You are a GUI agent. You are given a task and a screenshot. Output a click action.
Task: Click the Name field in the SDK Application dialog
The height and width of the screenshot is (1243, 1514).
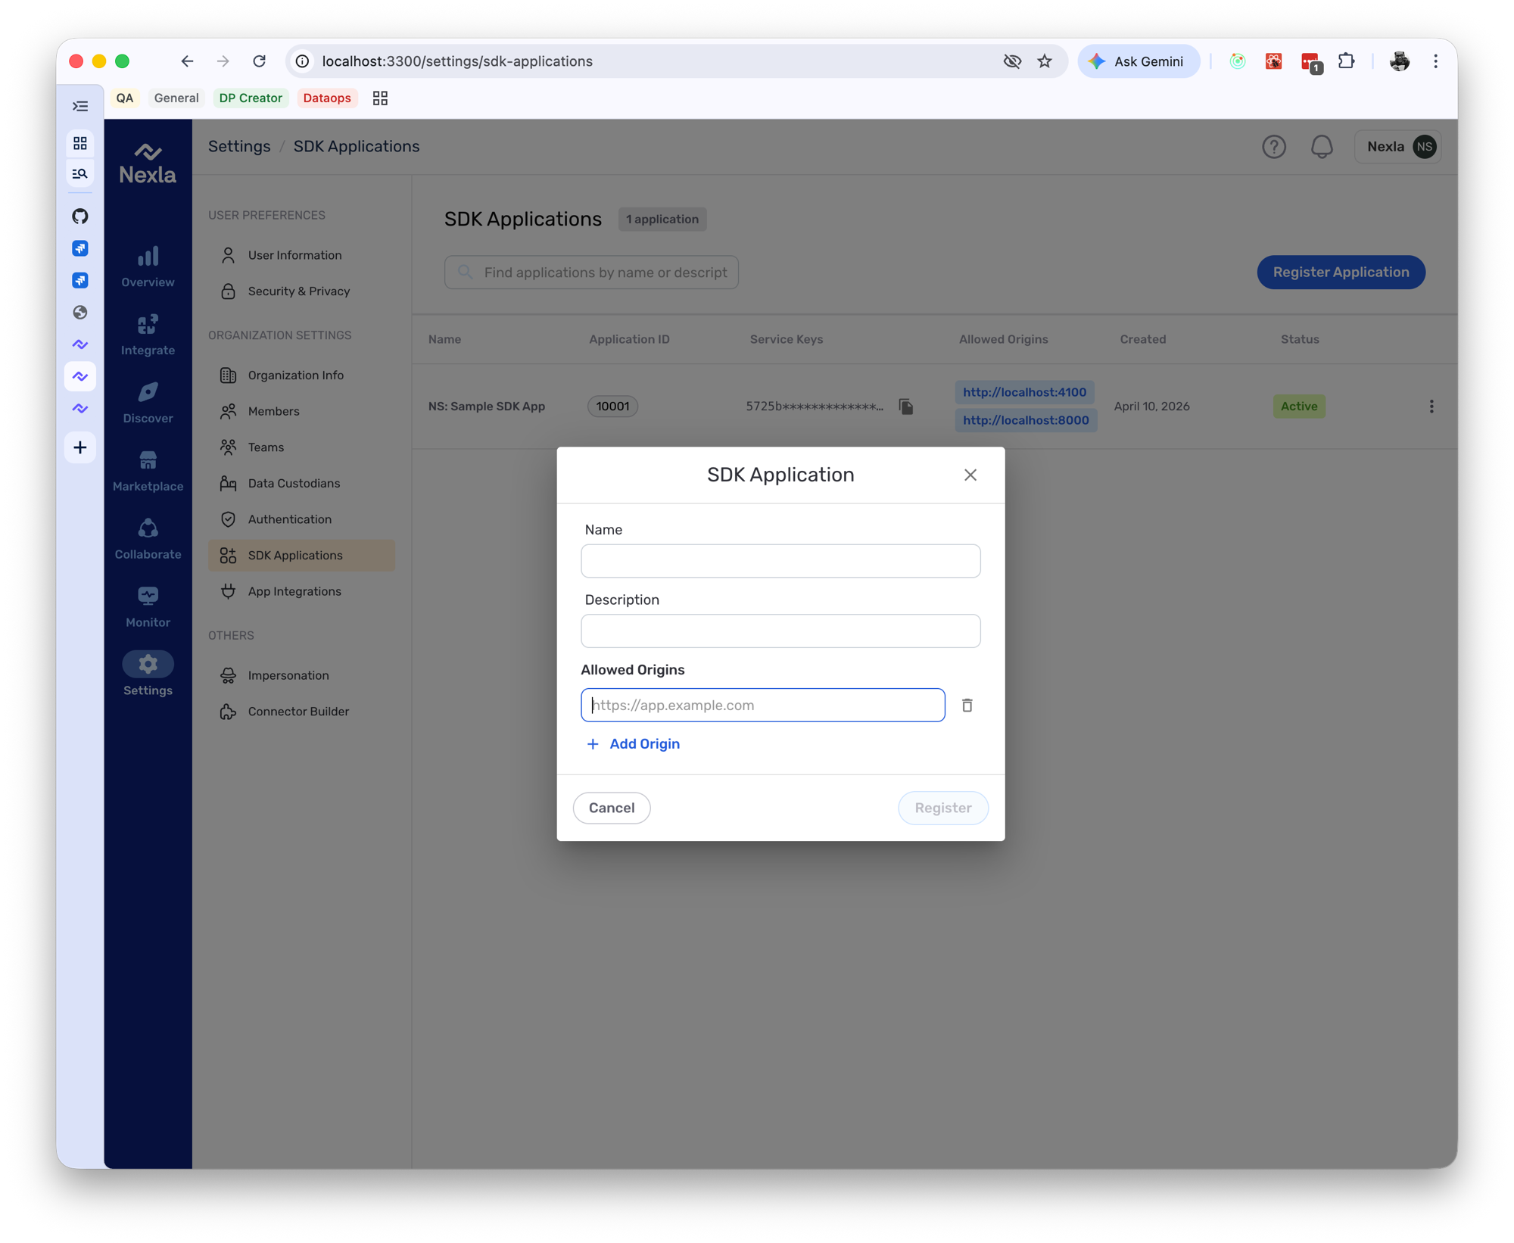click(x=780, y=561)
